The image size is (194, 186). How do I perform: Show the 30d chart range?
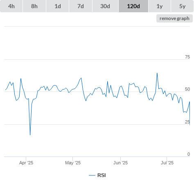pyautogui.click(x=105, y=6)
